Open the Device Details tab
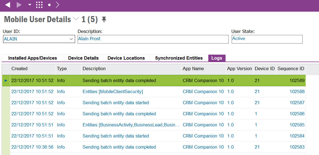Screen dimensions: 319x155 click(x=83, y=58)
